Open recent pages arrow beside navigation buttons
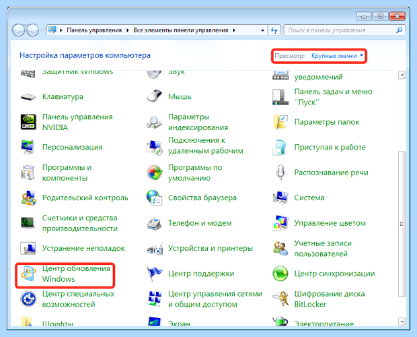The image size is (417, 337). click(42, 30)
